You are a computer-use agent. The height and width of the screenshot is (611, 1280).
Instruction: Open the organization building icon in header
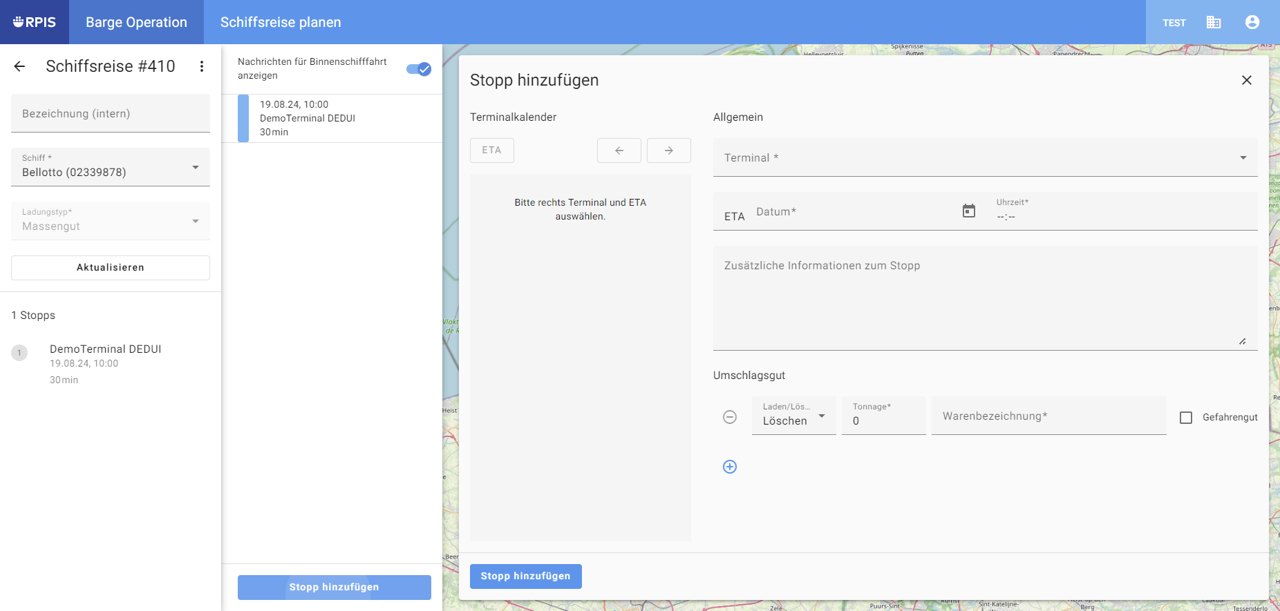(x=1214, y=22)
